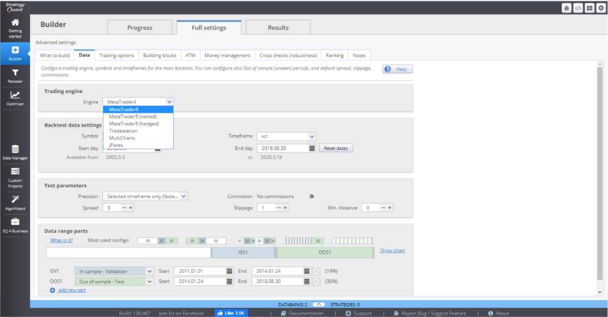
Task: Open the What to build tab
Action: pos(55,55)
